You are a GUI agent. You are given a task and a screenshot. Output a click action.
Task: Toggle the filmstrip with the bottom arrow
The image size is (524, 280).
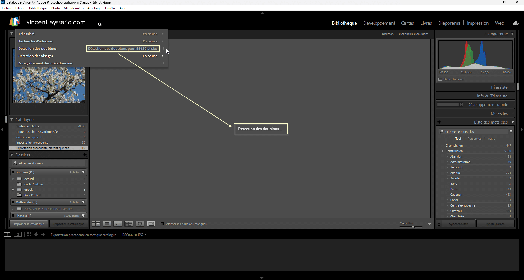[262, 278]
